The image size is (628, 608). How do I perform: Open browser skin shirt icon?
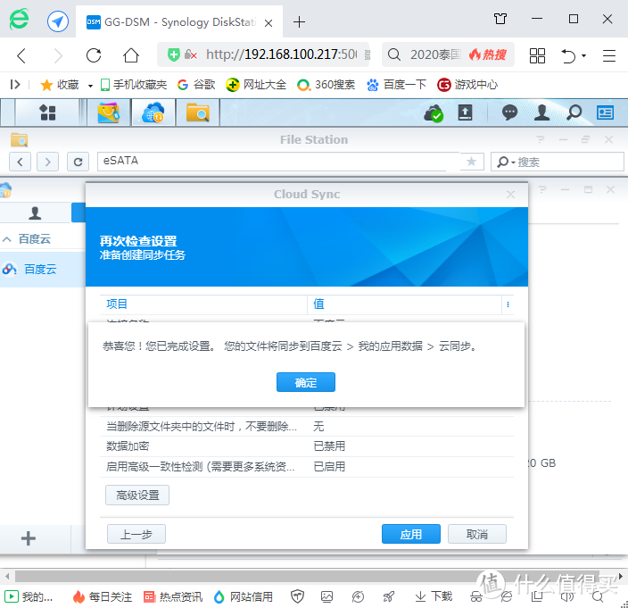[500, 19]
